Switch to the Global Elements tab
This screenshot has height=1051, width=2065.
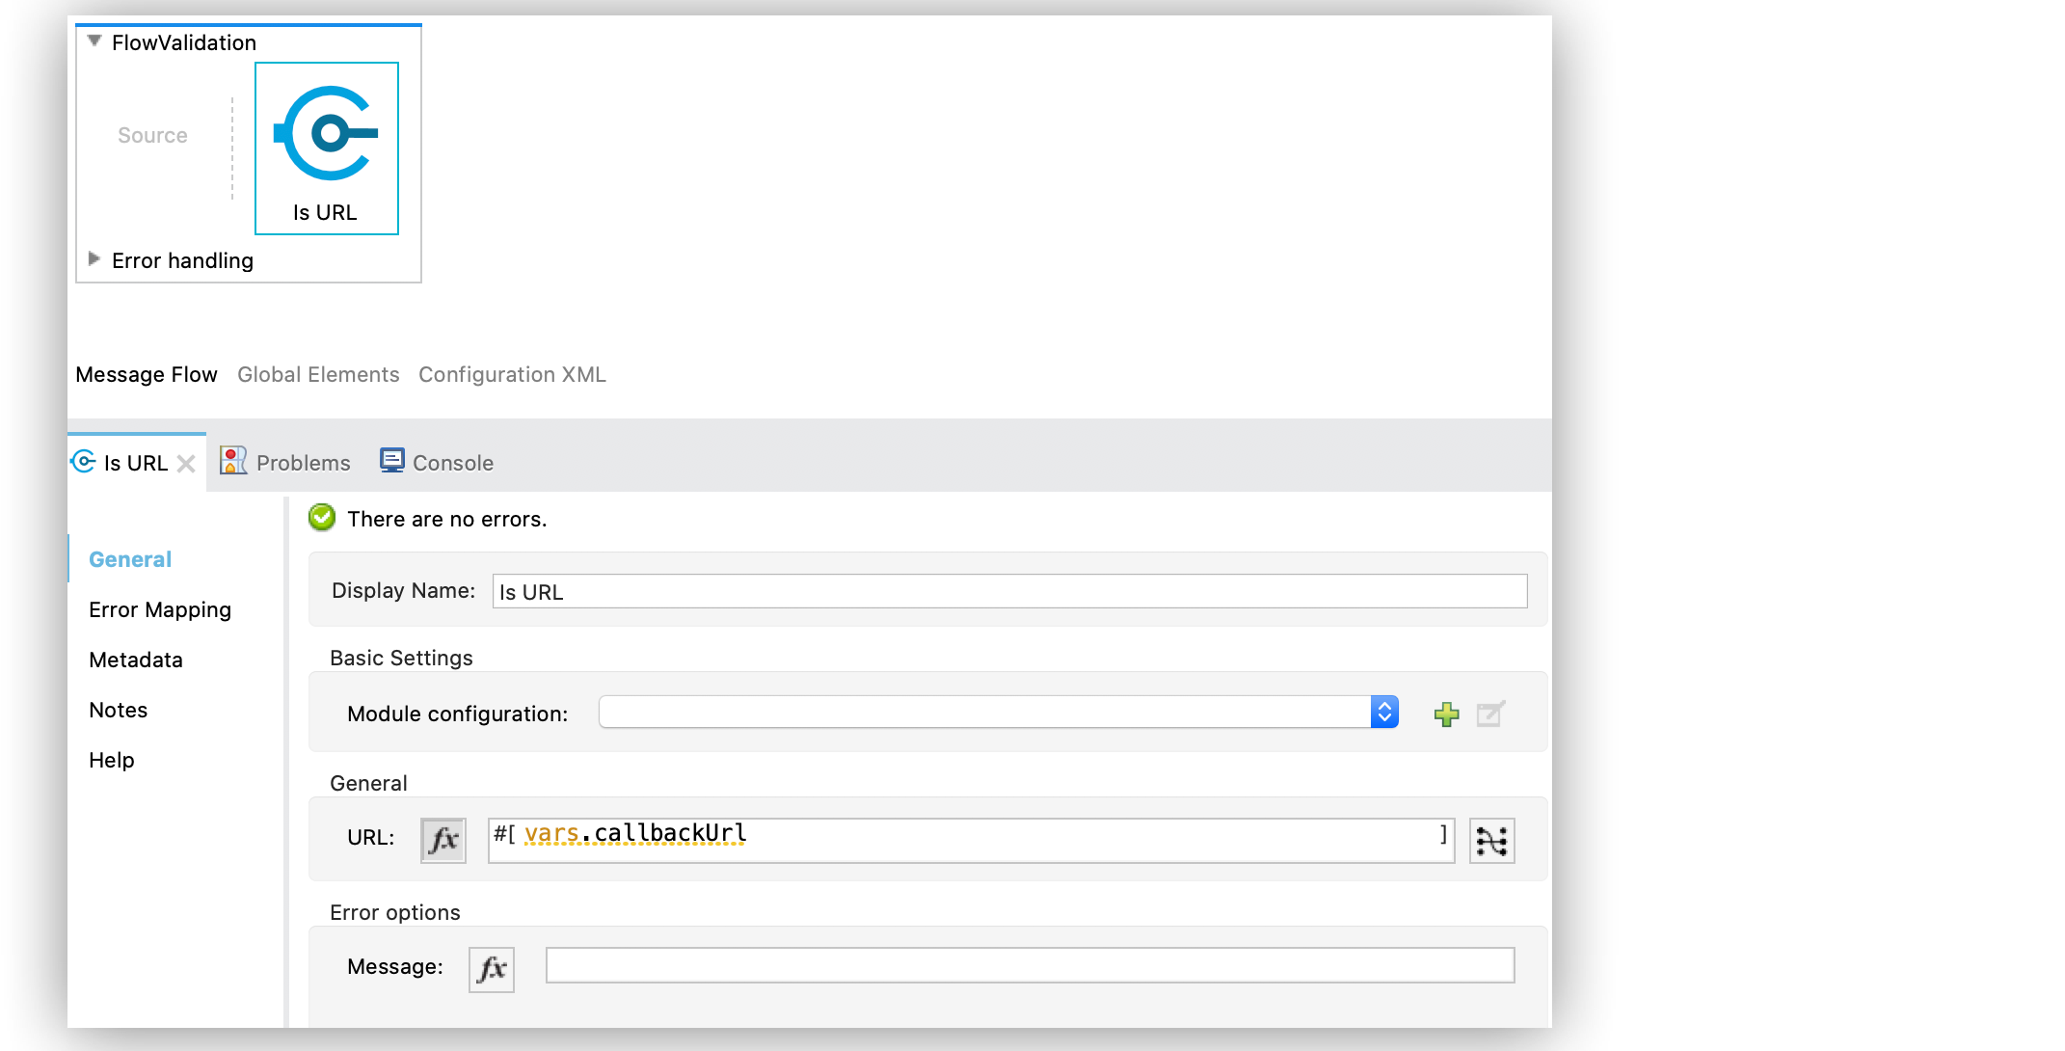[318, 374]
